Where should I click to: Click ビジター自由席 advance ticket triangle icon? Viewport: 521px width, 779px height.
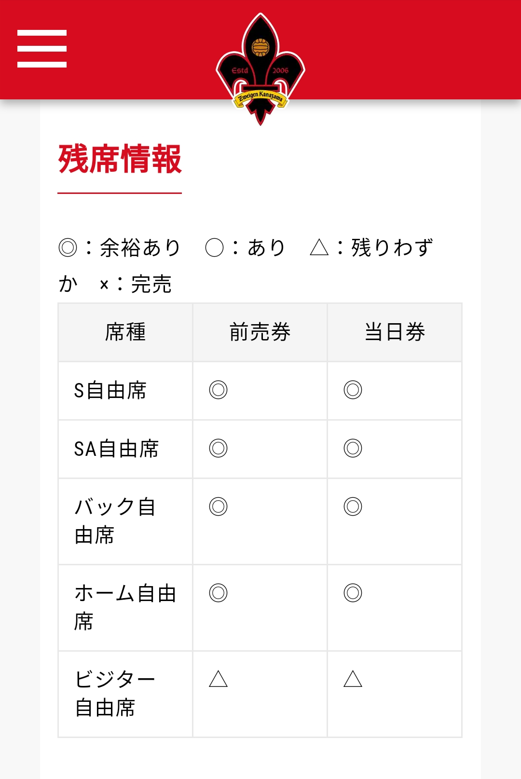218,679
